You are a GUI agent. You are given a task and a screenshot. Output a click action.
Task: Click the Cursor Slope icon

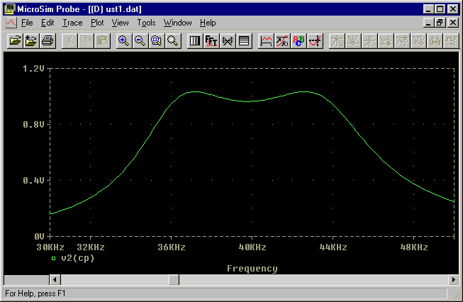(x=369, y=40)
